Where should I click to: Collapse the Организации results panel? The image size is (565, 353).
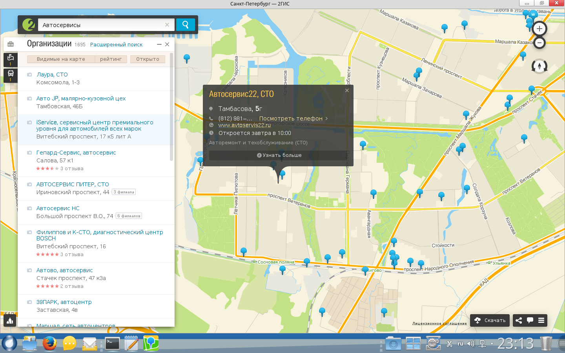(x=159, y=44)
